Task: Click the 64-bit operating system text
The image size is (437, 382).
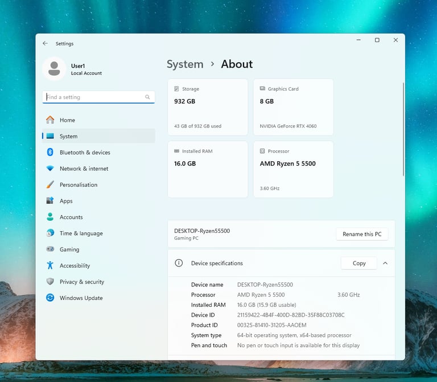Action: 294,335
